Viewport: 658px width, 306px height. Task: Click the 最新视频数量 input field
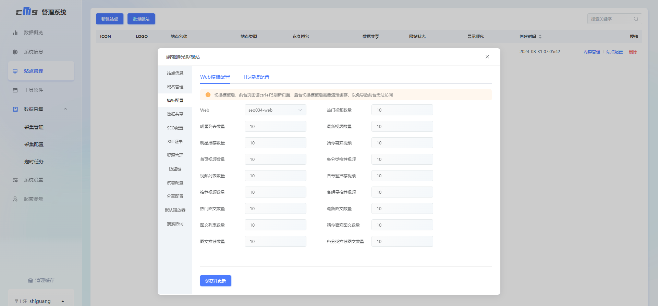pos(402,126)
